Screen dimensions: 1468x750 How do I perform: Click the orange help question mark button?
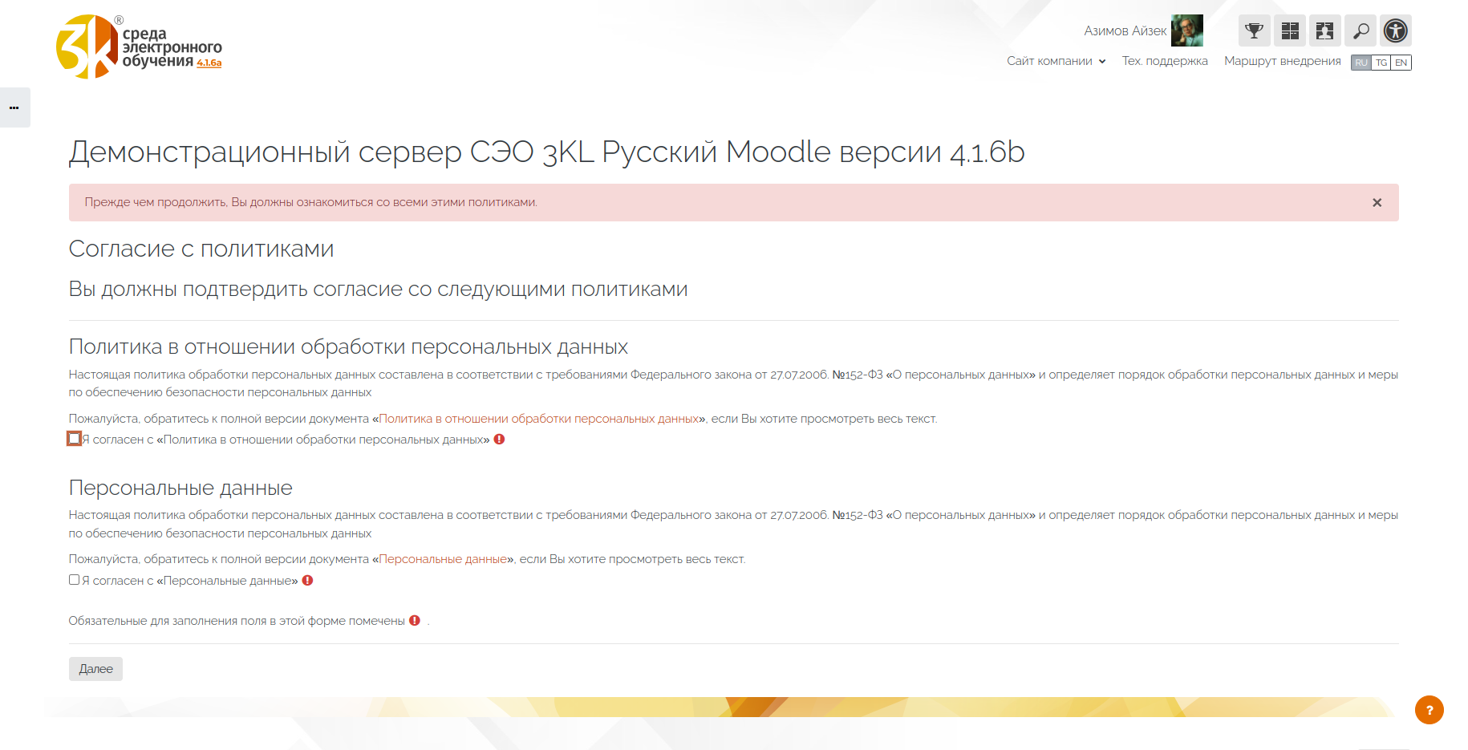[x=1429, y=710]
